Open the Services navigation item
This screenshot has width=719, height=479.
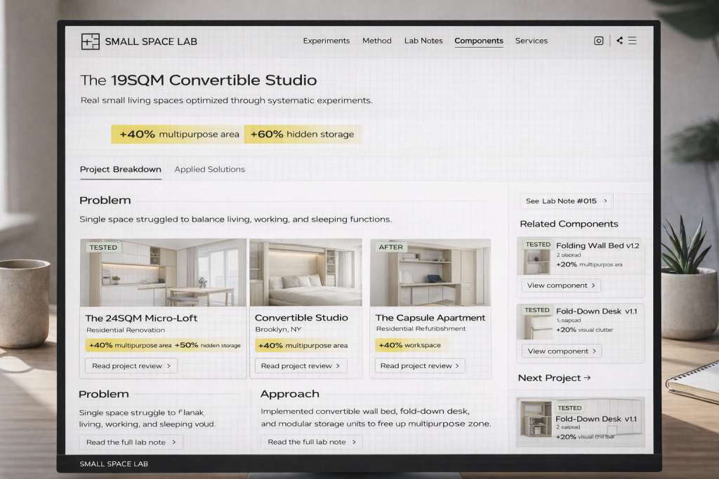(531, 41)
